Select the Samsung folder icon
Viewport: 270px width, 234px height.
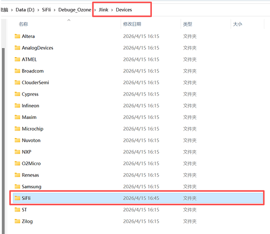coord(17,187)
